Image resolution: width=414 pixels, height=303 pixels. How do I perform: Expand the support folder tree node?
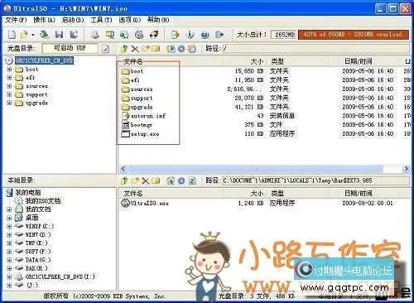[9, 94]
